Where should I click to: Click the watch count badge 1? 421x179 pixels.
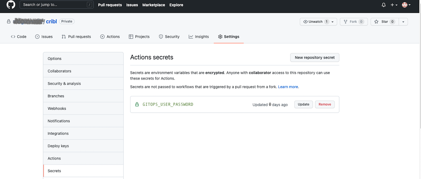(x=326, y=22)
